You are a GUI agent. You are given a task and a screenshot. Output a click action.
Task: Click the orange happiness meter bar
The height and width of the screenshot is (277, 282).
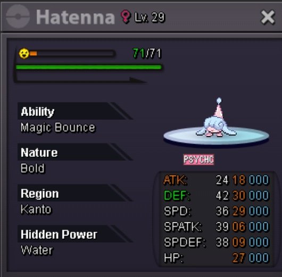click(x=34, y=54)
